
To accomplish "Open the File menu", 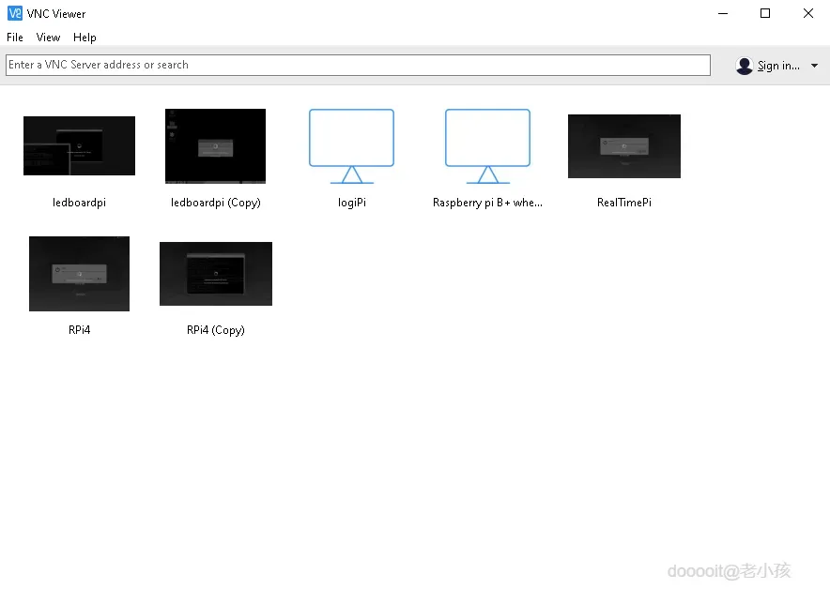I will 15,38.
